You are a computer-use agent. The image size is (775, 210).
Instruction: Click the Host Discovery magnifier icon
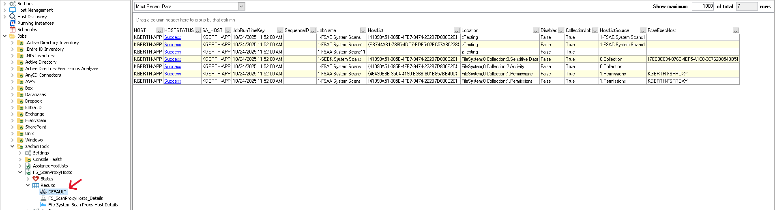click(12, 17)
